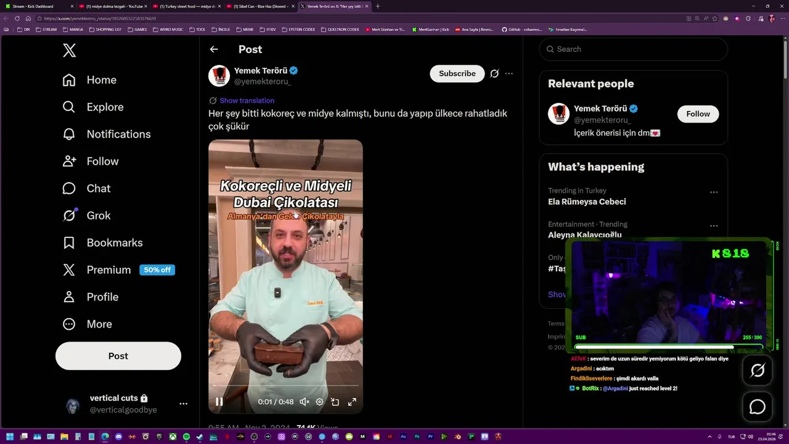Open Notifications in the sidebar
Viewport: 789px width, 444px height.
click(x=106, y=134)
